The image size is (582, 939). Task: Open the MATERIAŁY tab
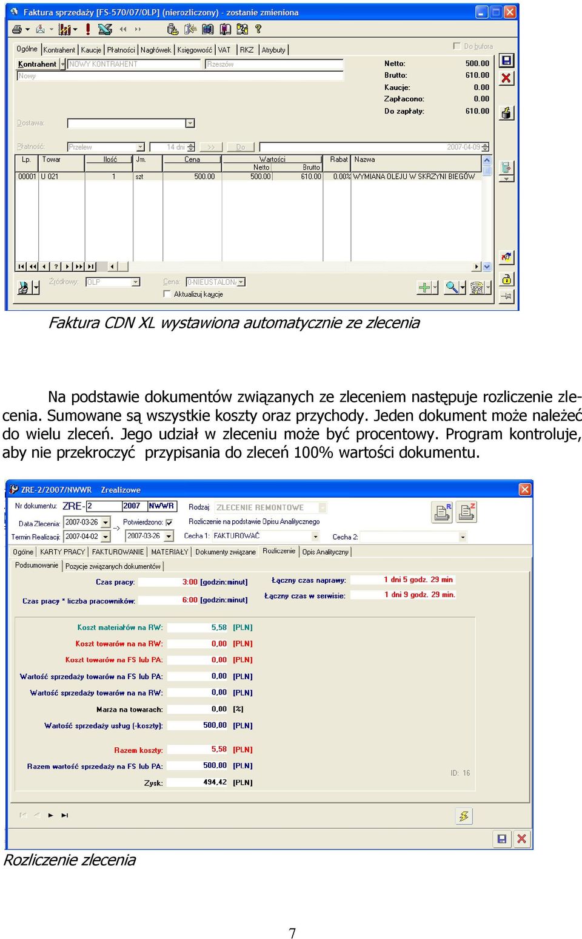click(x=169, y=552)
